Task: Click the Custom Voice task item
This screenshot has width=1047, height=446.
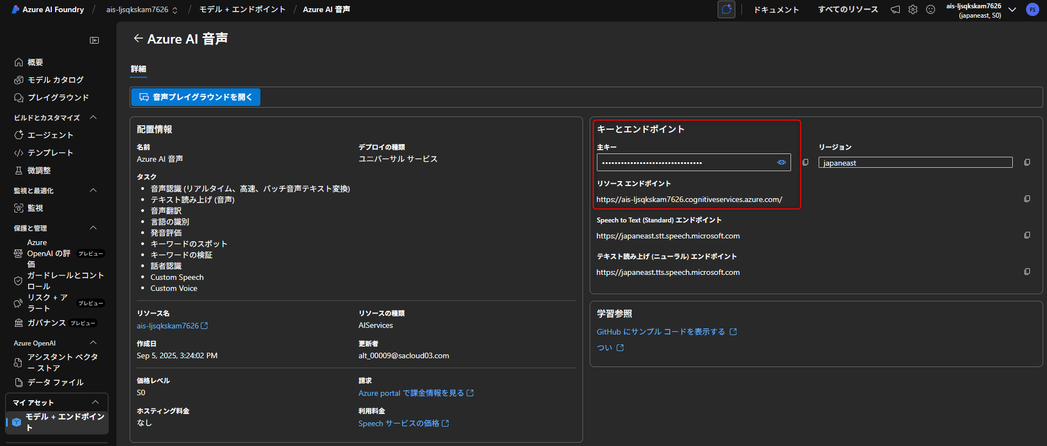Action: 174,288
